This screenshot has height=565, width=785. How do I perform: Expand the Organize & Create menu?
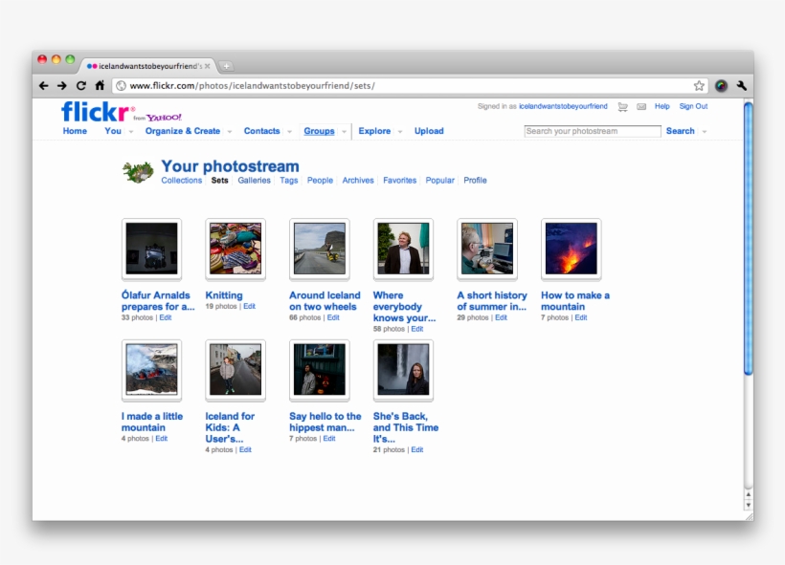(184, 131)
